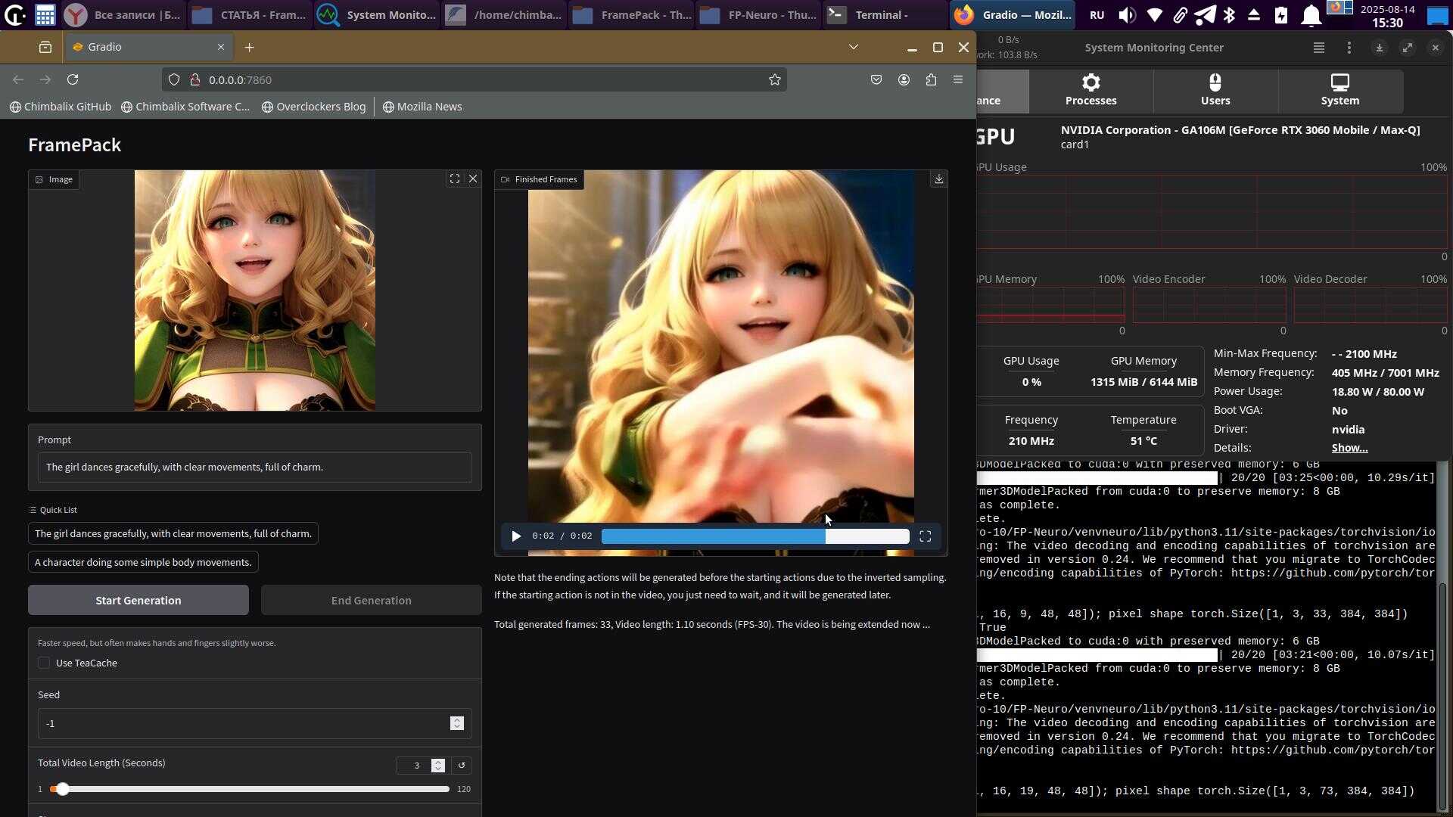Open the video in fullscreen mode
Image resolution: width=1453 pixels, height=817 pixels.
point(925,536)
